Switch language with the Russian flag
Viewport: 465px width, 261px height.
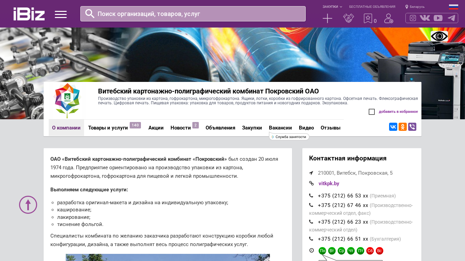tap(453, 7)
